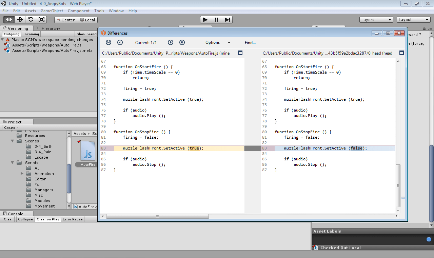Click the Clear button in Console
This screenshot has width=434, height=258.
tap(8, 219)
